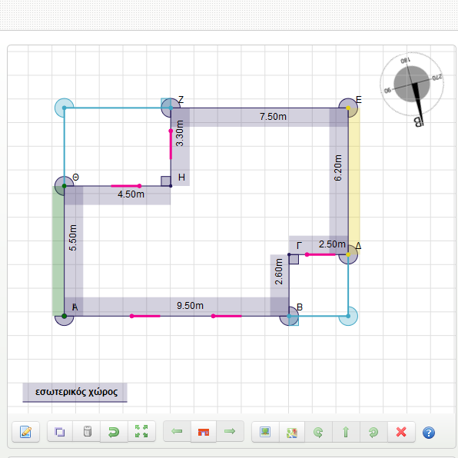Select the 7.50m wall label
The height and width of the screenshot is (458, 458).
273,117
